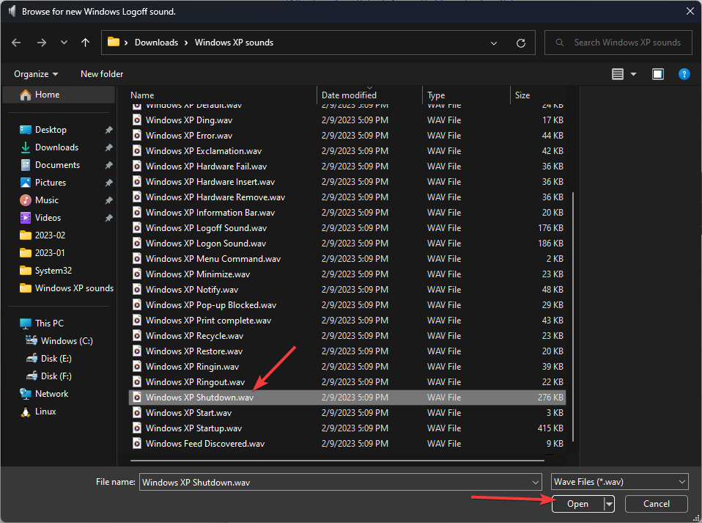Select Windows XP Information Bar.wav

click(210, 213)
